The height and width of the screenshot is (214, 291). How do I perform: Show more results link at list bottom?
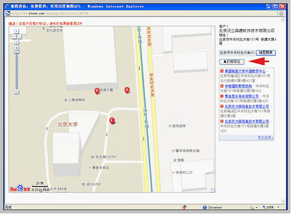point(265,137)
